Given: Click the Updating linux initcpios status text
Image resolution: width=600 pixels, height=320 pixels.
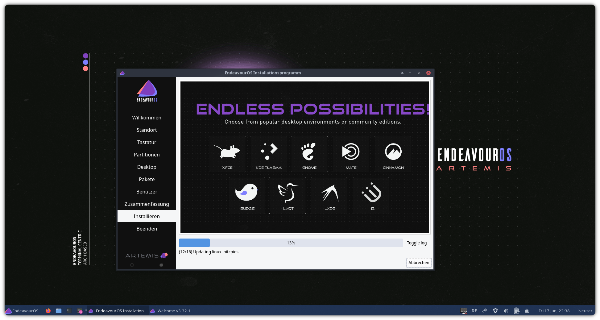Looking at the screenshot, I should coord(210,252).
